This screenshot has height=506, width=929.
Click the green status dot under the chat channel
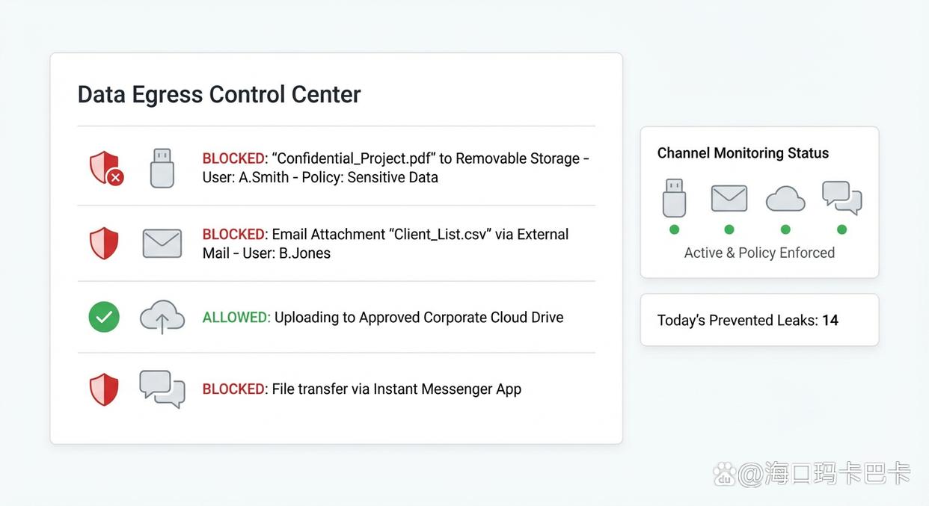pos(841,229)
